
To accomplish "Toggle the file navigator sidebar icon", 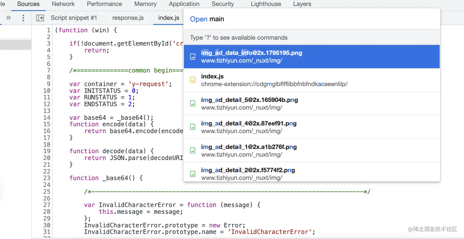I will [x=40, y=18].
